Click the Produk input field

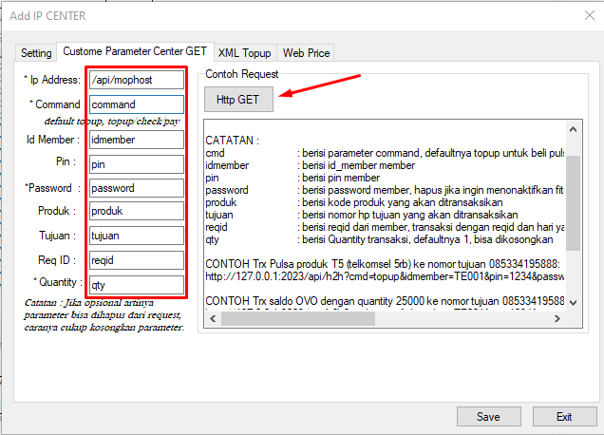pos(136,211)
